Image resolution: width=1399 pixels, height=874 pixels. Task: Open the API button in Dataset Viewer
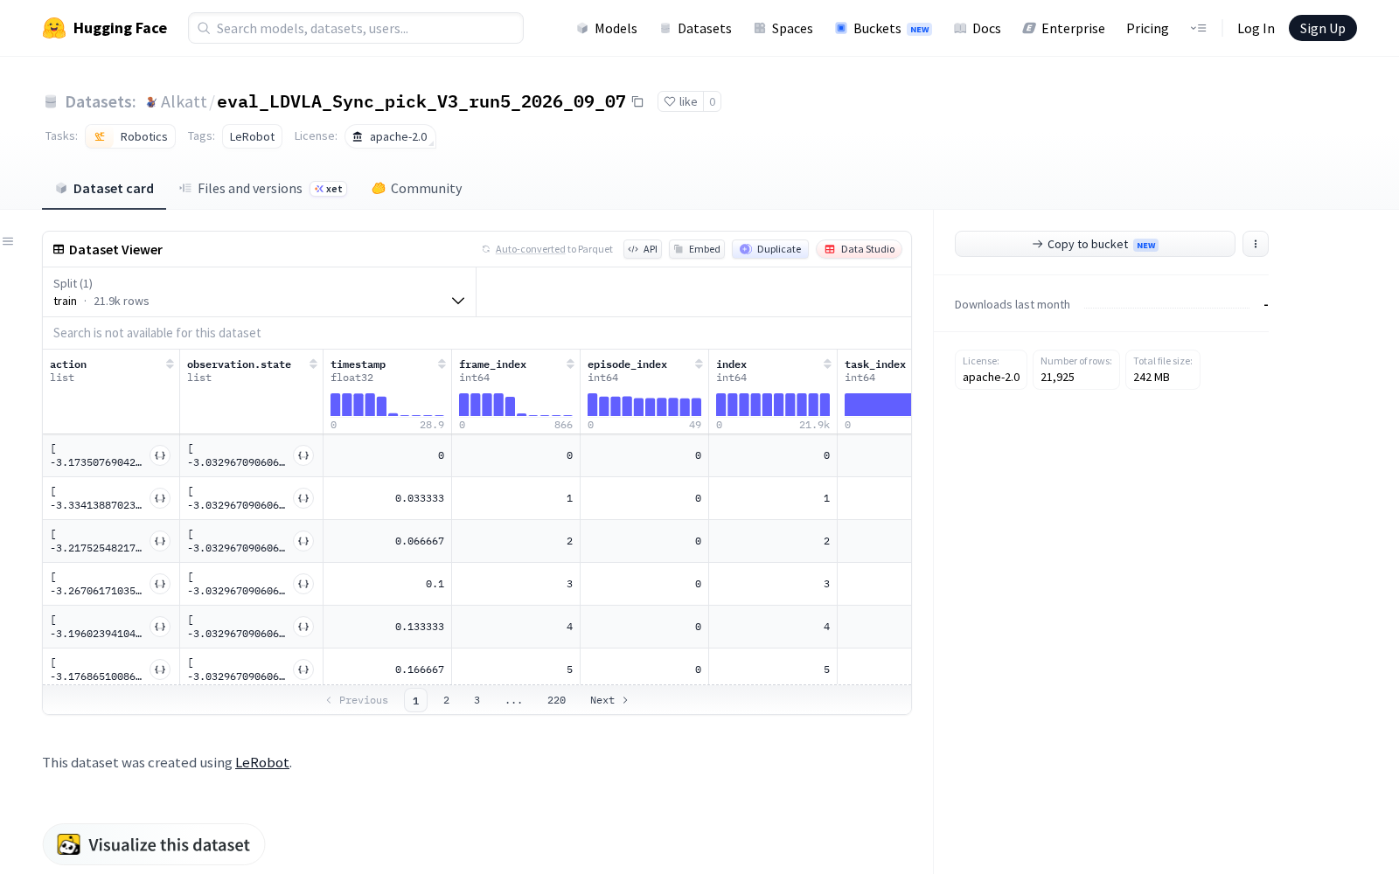(x=643, y=249)
